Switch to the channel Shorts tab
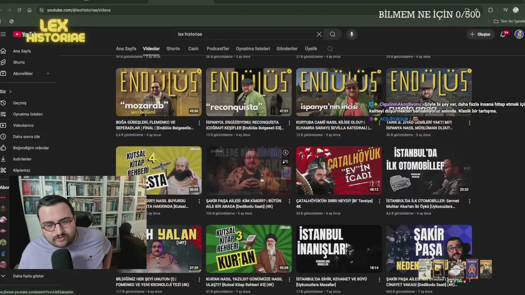The image size is (525, 295). (173, 49)
